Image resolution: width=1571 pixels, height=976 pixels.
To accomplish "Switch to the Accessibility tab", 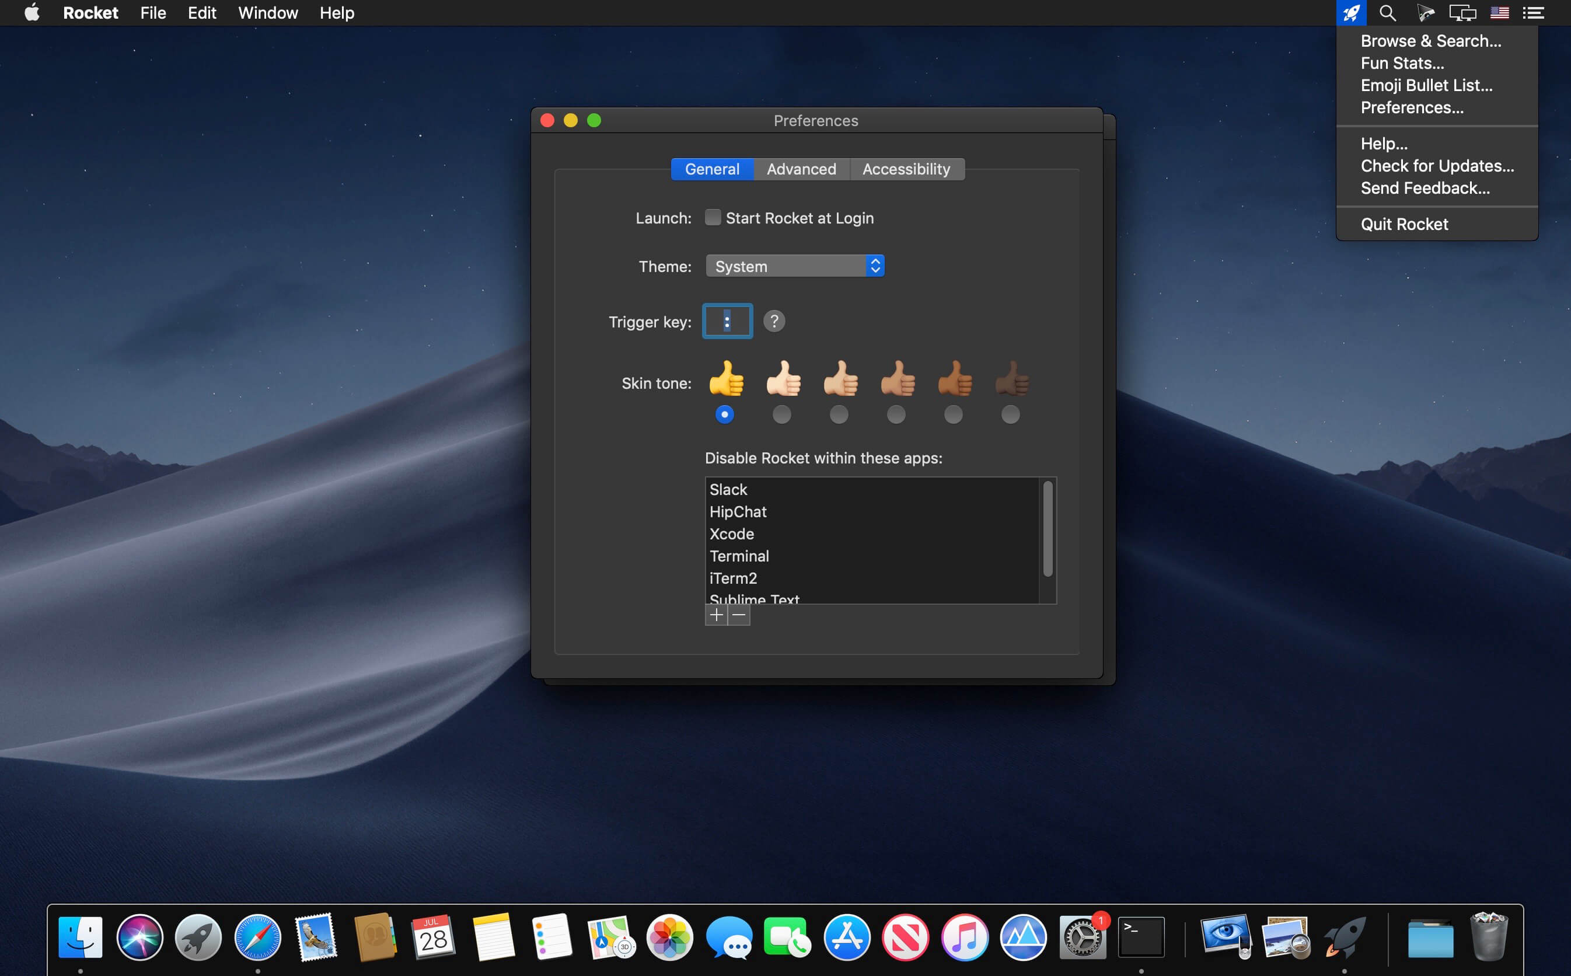I will point(906,169).
